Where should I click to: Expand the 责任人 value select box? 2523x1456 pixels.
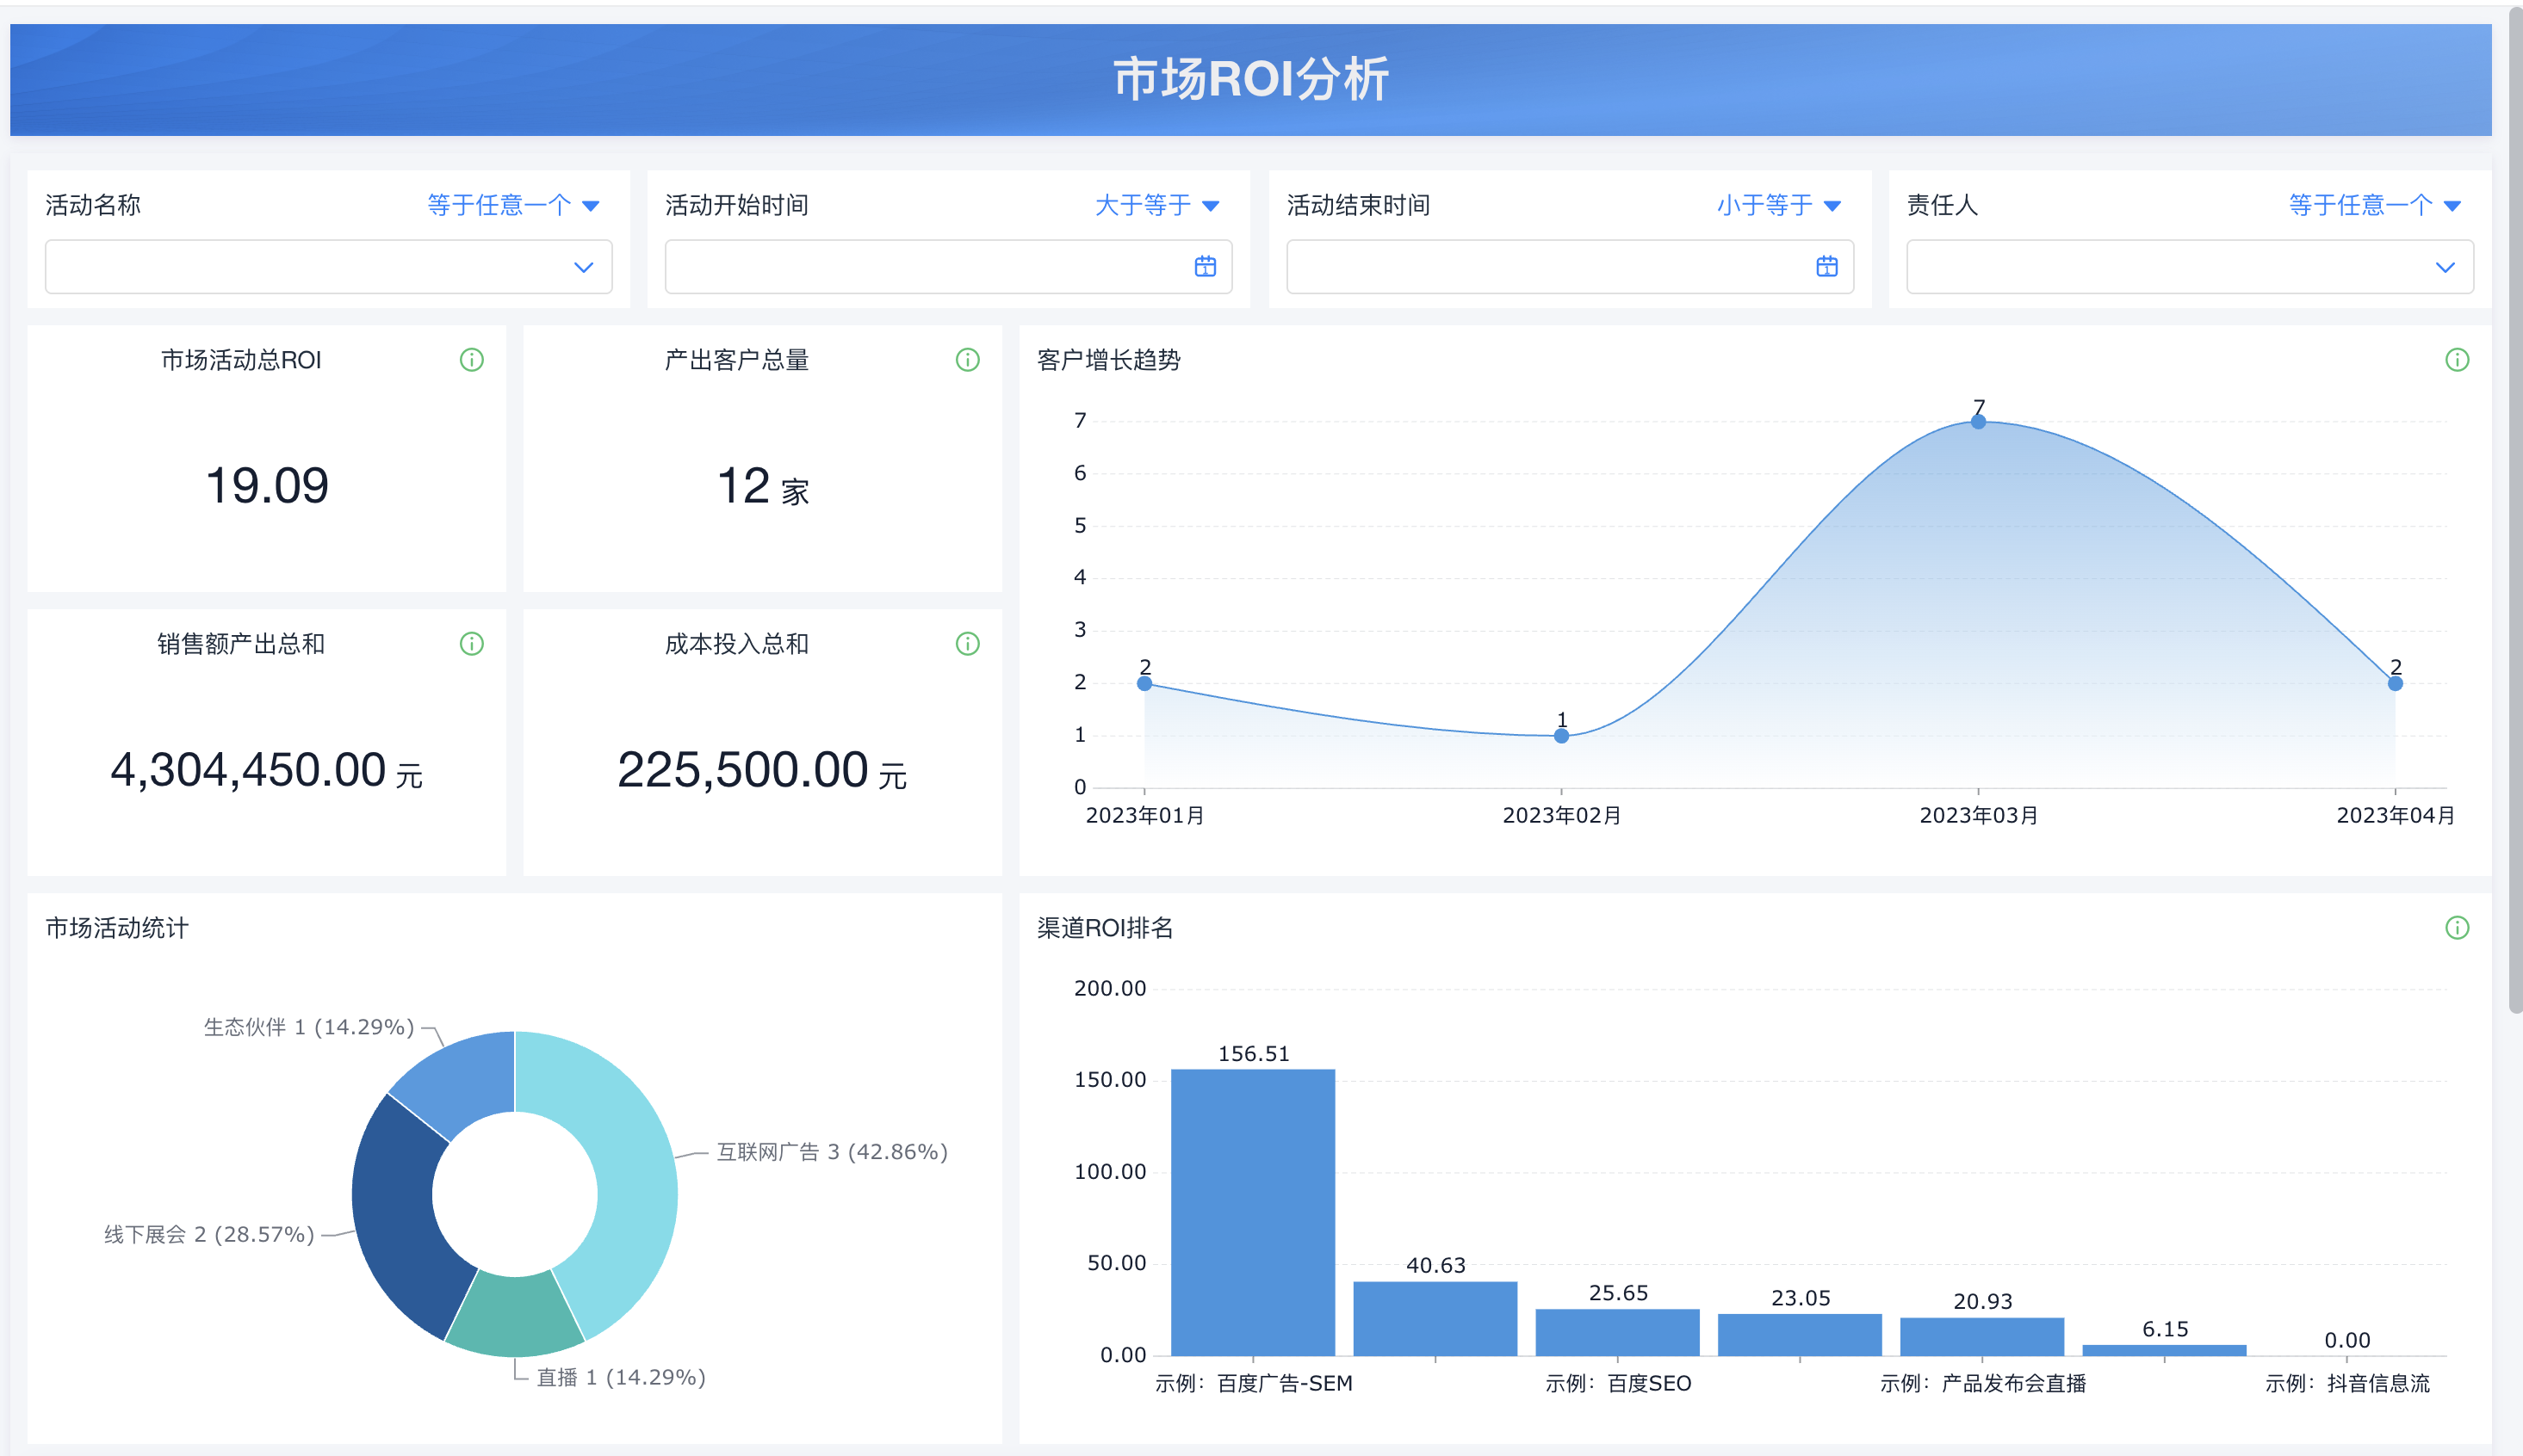pos(2189,267)
